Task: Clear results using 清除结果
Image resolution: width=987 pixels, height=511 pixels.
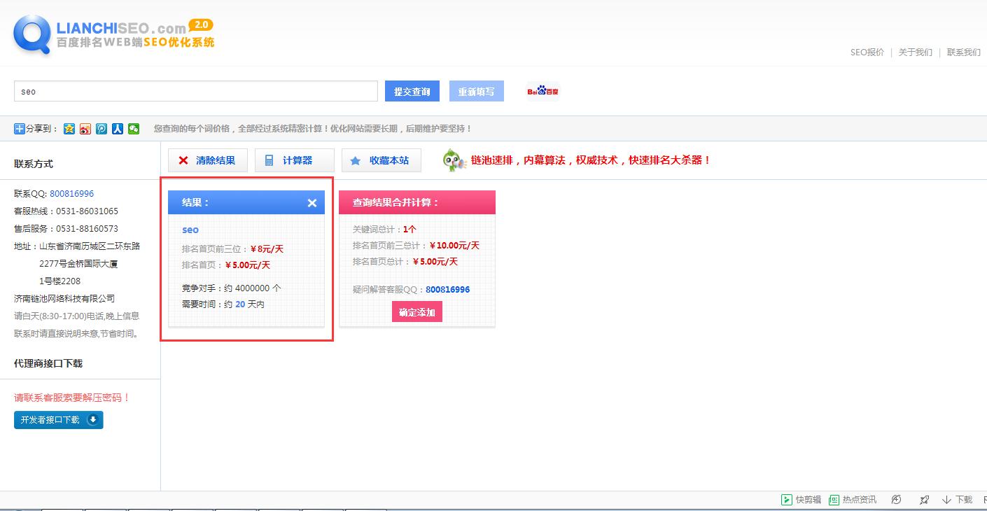Action: point(207,160)
